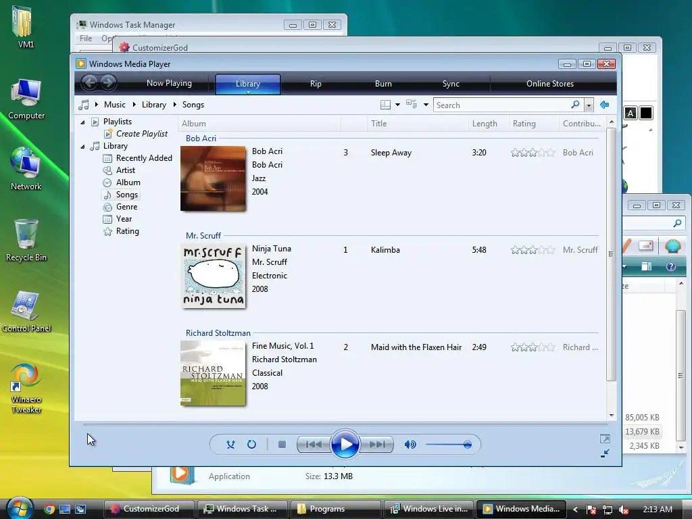Click the Layout options icon

[x=385, y=105]
